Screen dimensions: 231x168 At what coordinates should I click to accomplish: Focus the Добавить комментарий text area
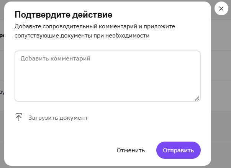pos(108,76)
